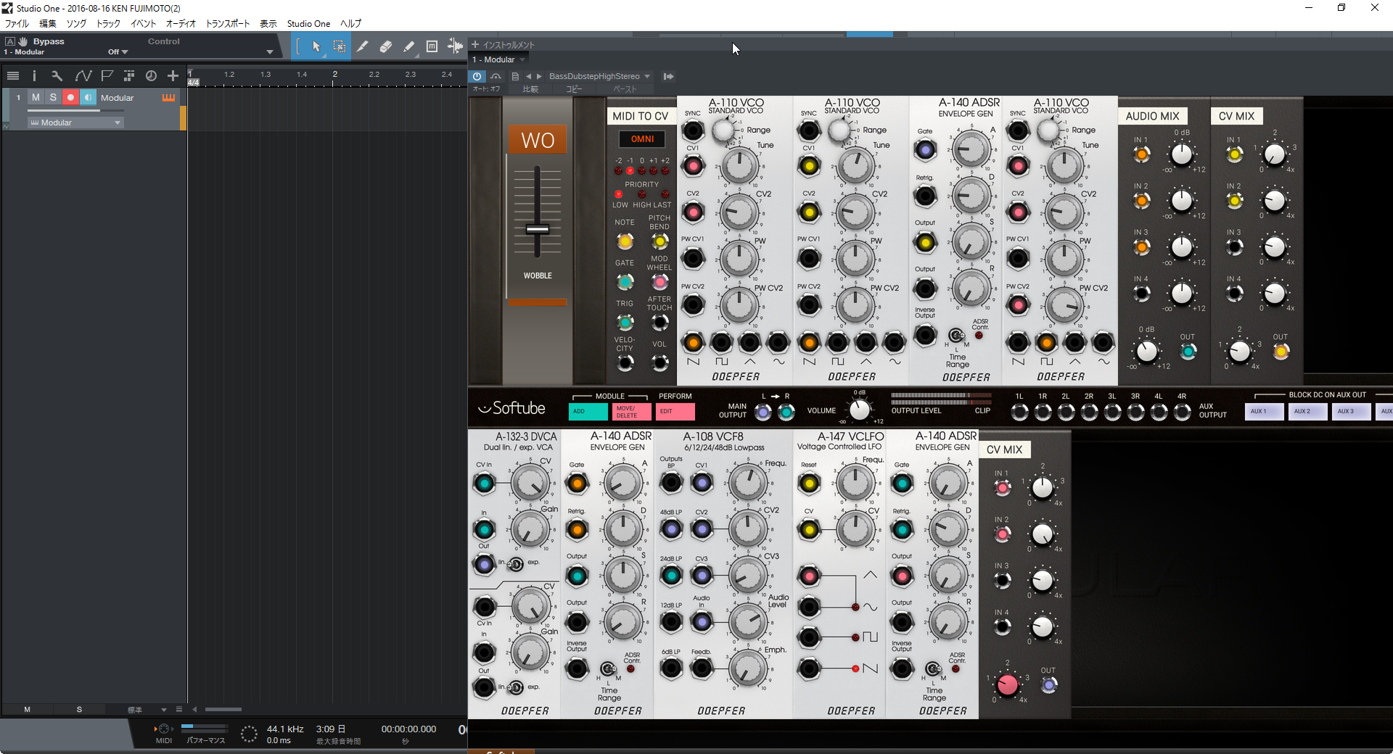Screen dimensions: 1393x754
Task: Go to next preset arrow
Action: 539,76
